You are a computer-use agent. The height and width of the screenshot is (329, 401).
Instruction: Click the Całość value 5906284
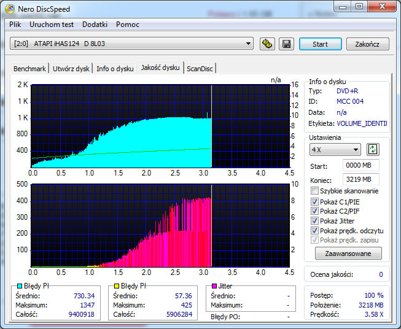click(x=179, y=314)
